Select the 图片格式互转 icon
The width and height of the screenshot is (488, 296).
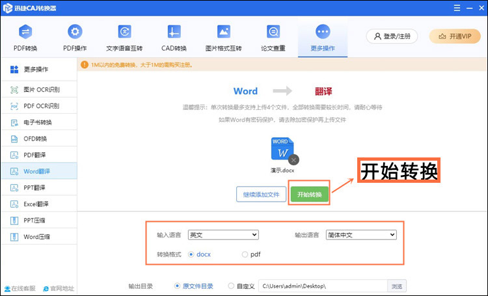(223, 32)
